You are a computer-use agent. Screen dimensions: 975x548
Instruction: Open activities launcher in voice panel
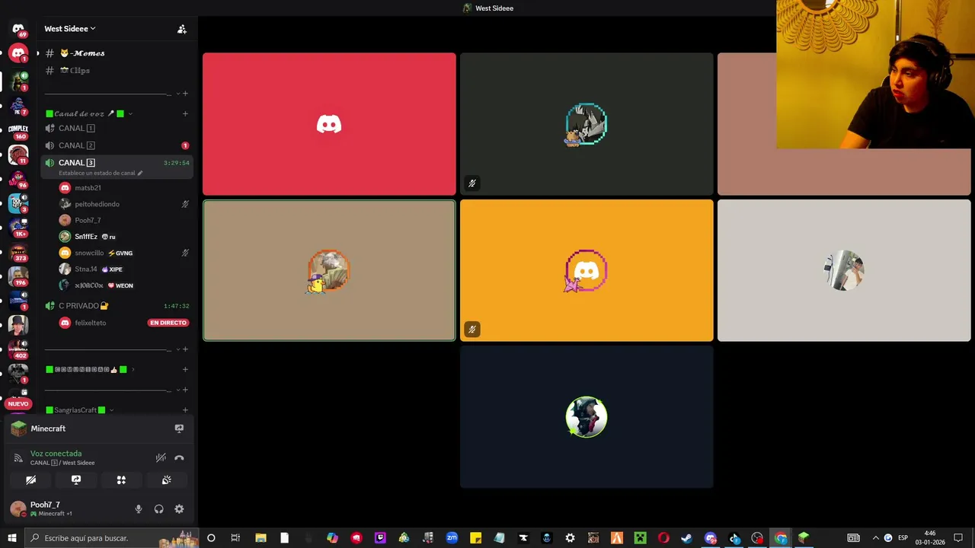tap(121, 480)
